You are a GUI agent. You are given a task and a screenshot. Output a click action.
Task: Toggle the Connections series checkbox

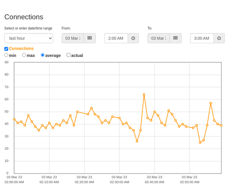6,49
